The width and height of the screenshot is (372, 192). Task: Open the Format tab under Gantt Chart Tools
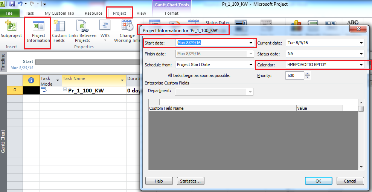[x=172, y=13]
